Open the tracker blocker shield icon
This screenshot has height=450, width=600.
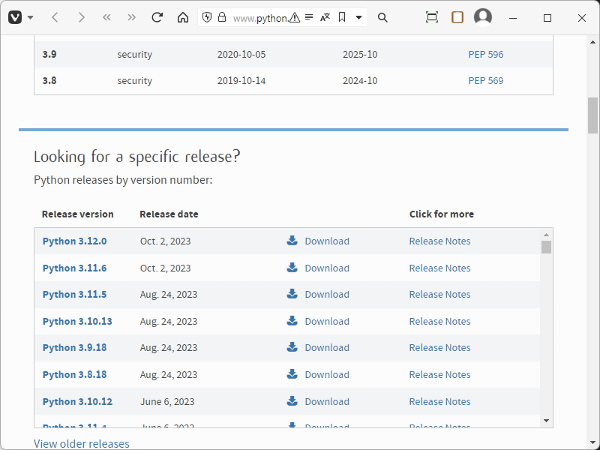207,17
